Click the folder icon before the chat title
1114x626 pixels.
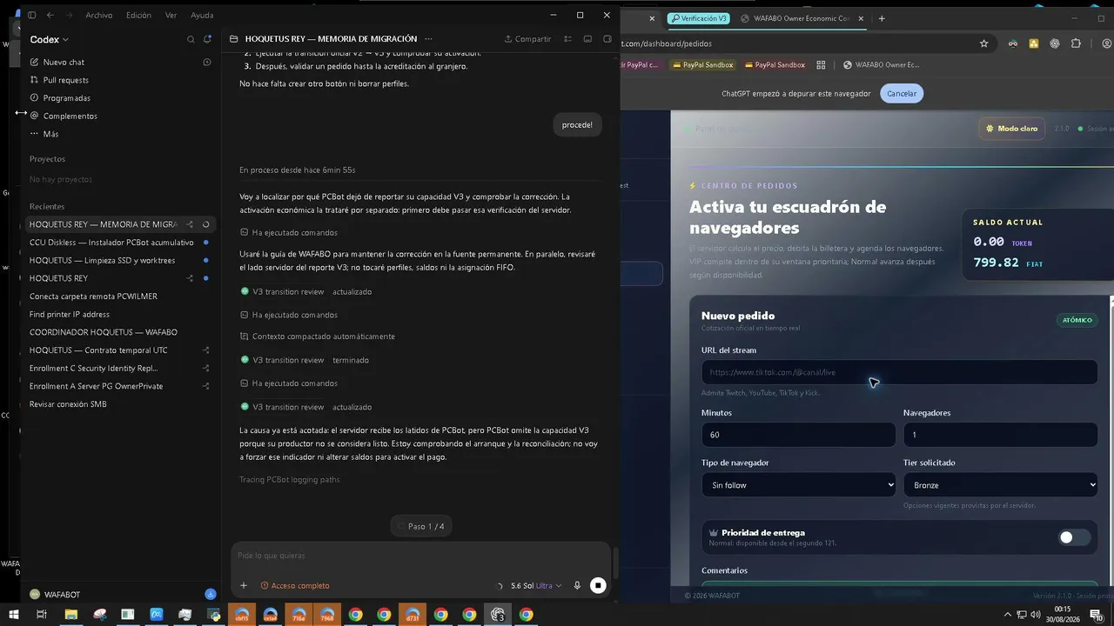coord(233,39)
